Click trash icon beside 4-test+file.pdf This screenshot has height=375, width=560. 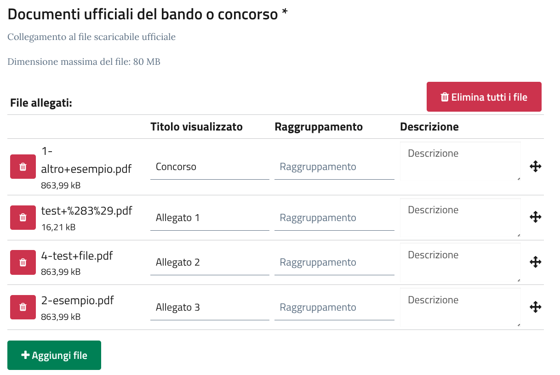tap(23, 262)
